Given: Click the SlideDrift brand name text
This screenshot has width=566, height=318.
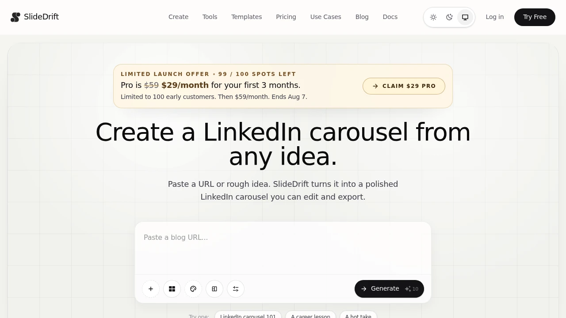Looking at the screenshot, I should tap(41, 17).
